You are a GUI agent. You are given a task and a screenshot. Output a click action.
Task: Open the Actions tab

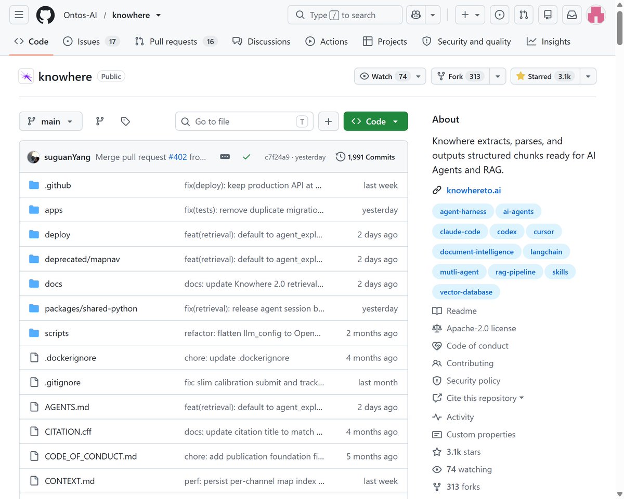point(327,42)
